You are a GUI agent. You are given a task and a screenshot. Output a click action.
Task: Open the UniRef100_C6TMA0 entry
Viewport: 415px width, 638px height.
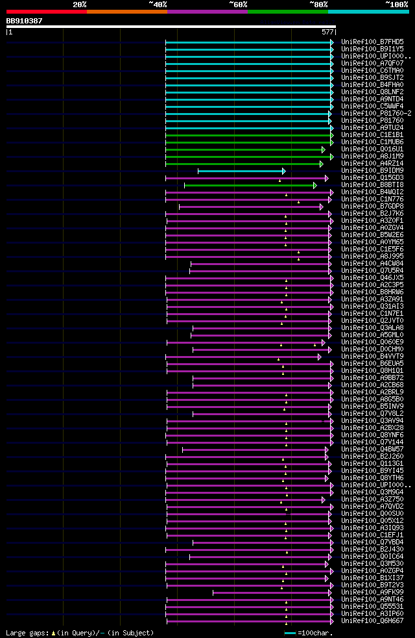(x=372, y=71)
